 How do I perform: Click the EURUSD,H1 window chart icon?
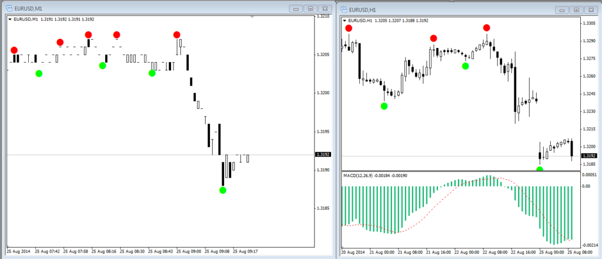coord(343,9)
